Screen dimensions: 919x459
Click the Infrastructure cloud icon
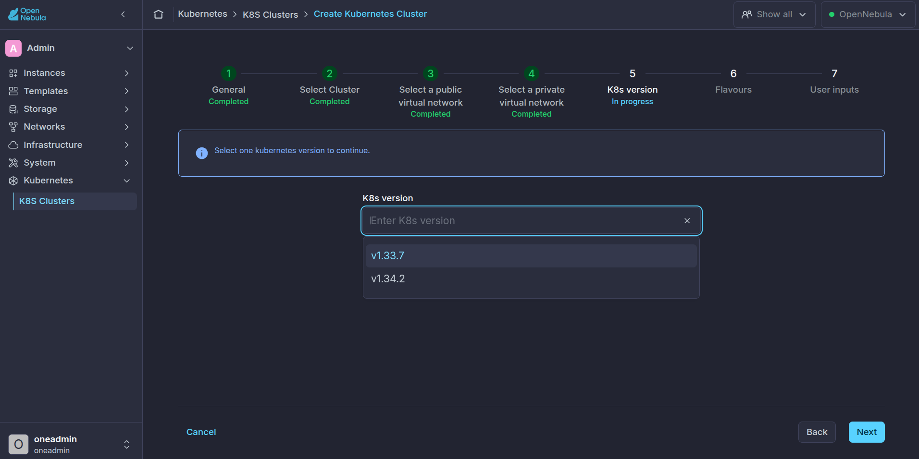(13, 145)
